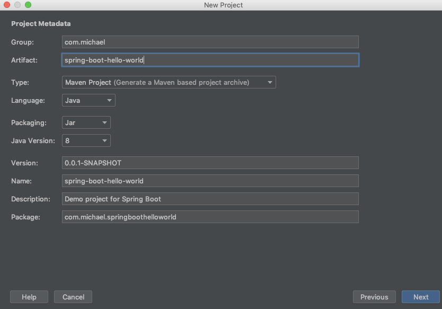This screenshot has height=309, width=442.
Task: Click the green zoom window button
Action: pyautogui.click(x=28, y=5)
